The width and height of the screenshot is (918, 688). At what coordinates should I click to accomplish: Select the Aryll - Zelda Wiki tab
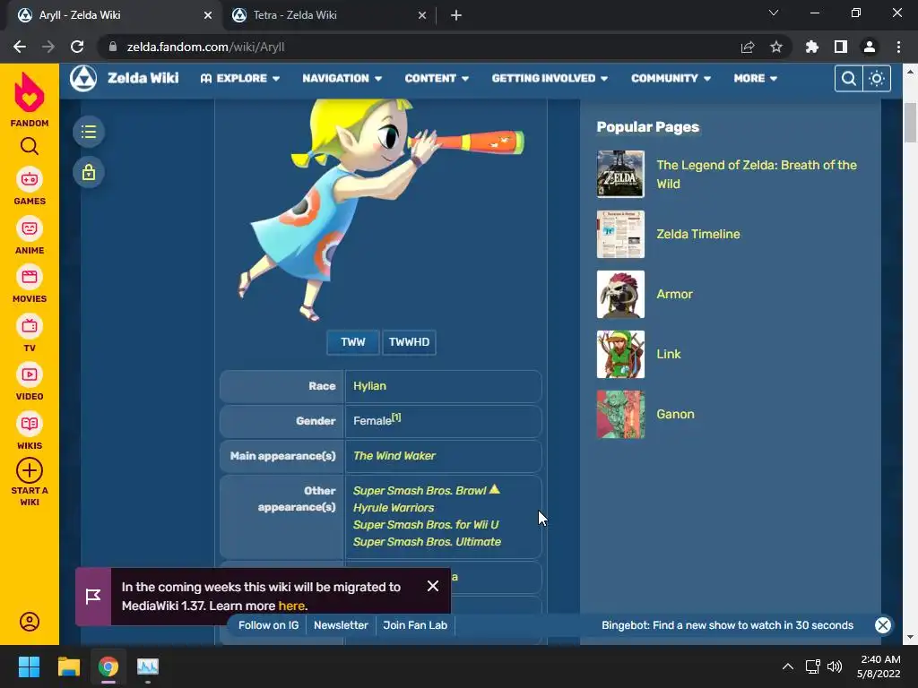114,15
